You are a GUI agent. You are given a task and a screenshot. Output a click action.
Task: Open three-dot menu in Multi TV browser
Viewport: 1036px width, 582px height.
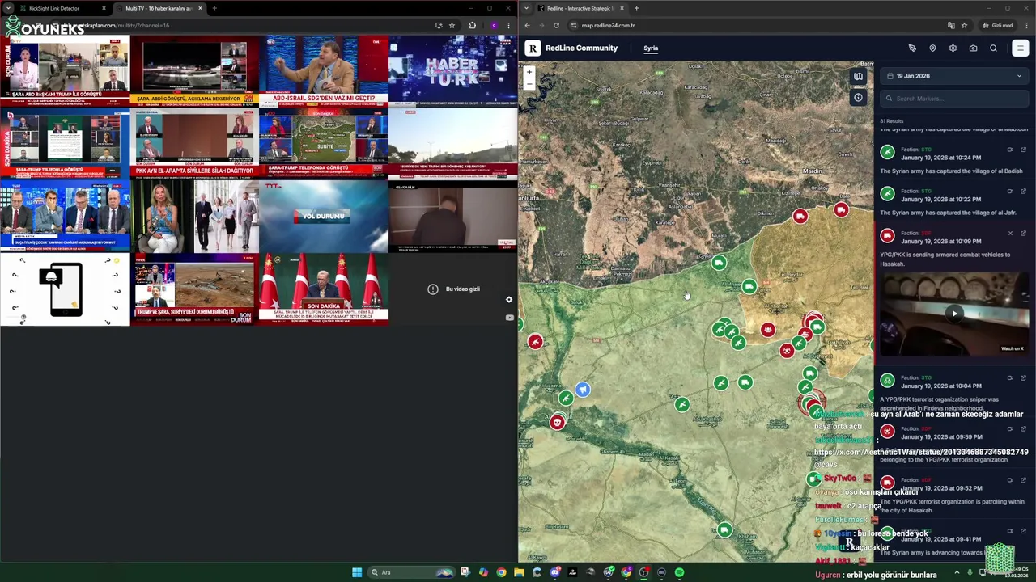(x=508, y=25)
